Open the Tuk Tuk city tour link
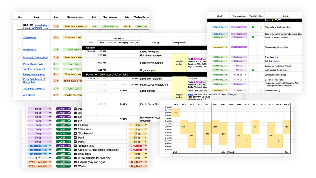 click(x=272, y=61)
